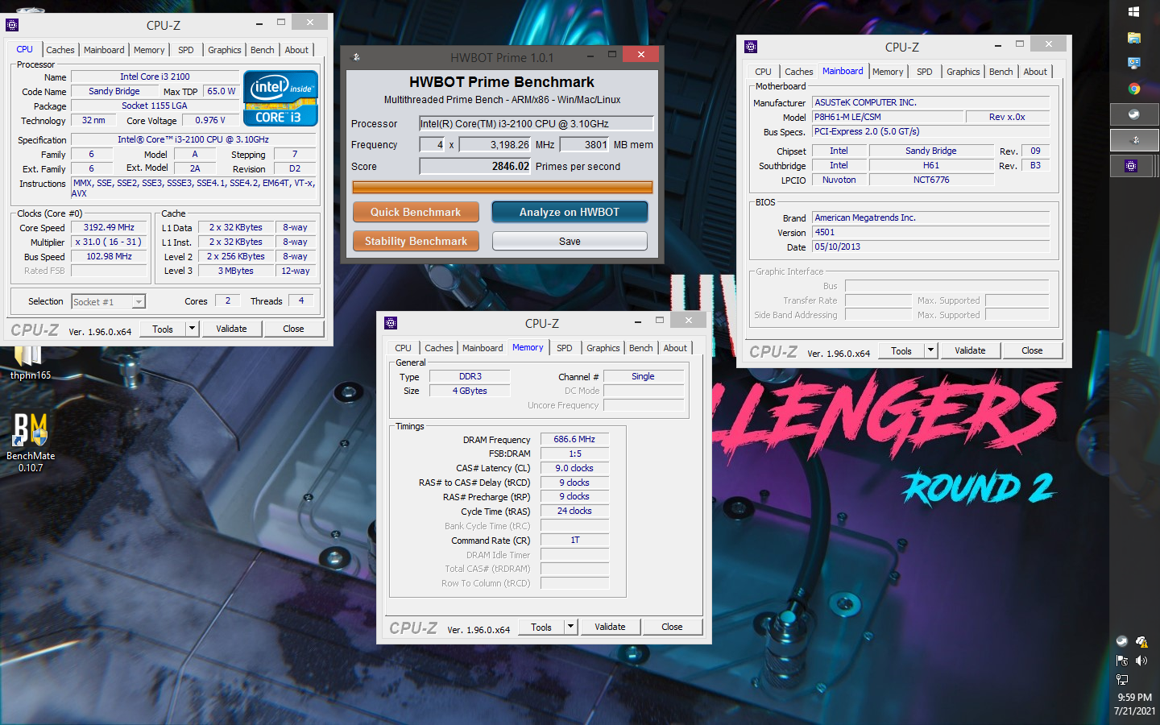The height and width of the screenshot is (725, 1160).
Task: Open the thphn165 desktop icon
Action: [x=30, y=361]
